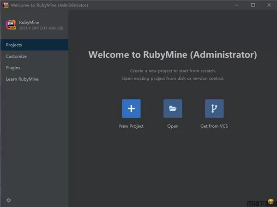Viewport: 277px width, 207px height.
Task: Click the 2021.1 EAP version text
Action: pyautogui.click(x=41, y=28)
